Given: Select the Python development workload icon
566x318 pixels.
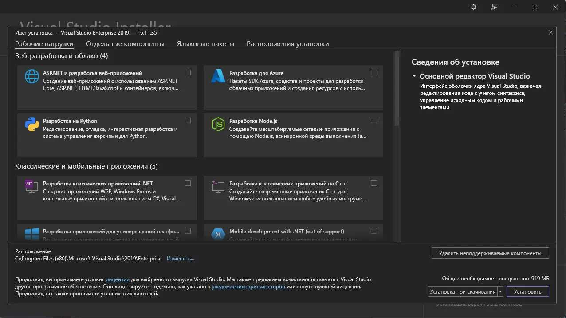Looking at the screenshot, I should point(31,123).
